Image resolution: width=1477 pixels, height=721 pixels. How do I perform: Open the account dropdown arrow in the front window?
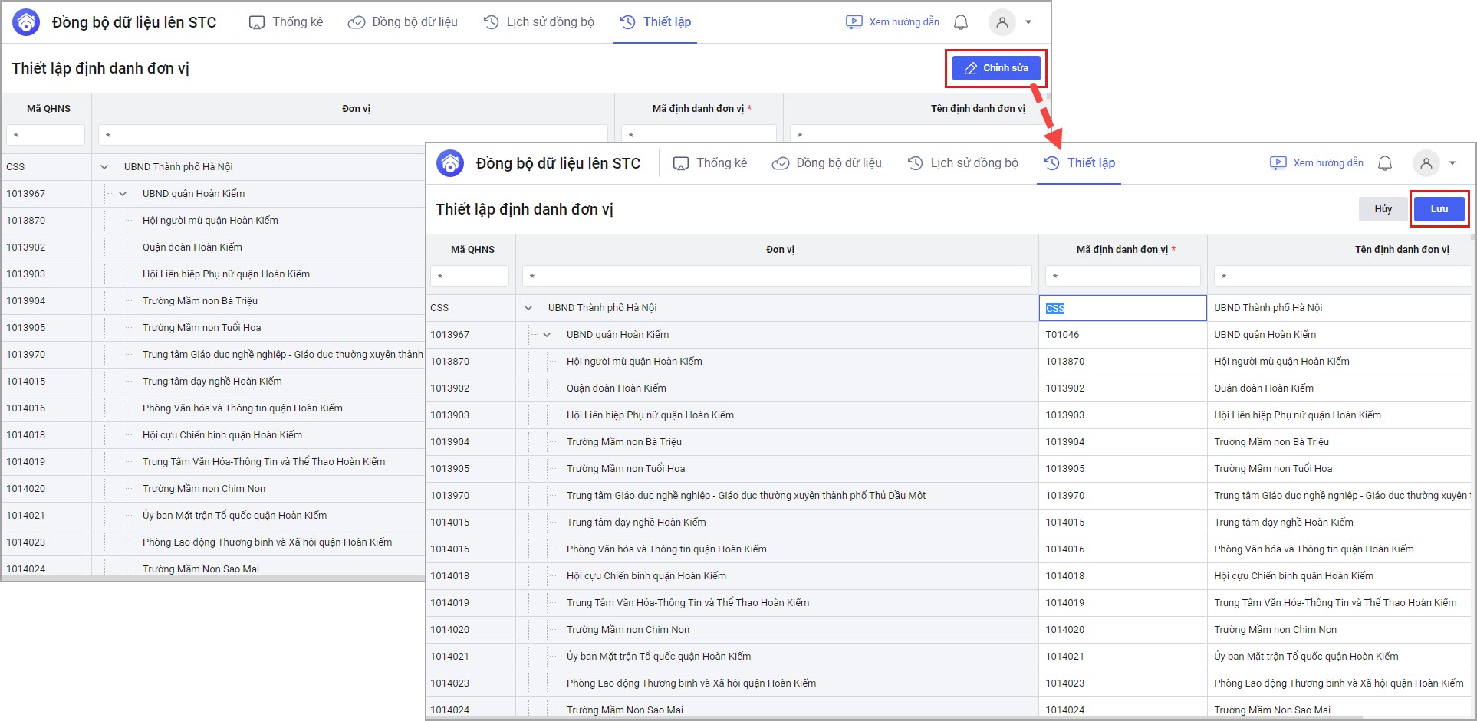[x=1452, y=163]
